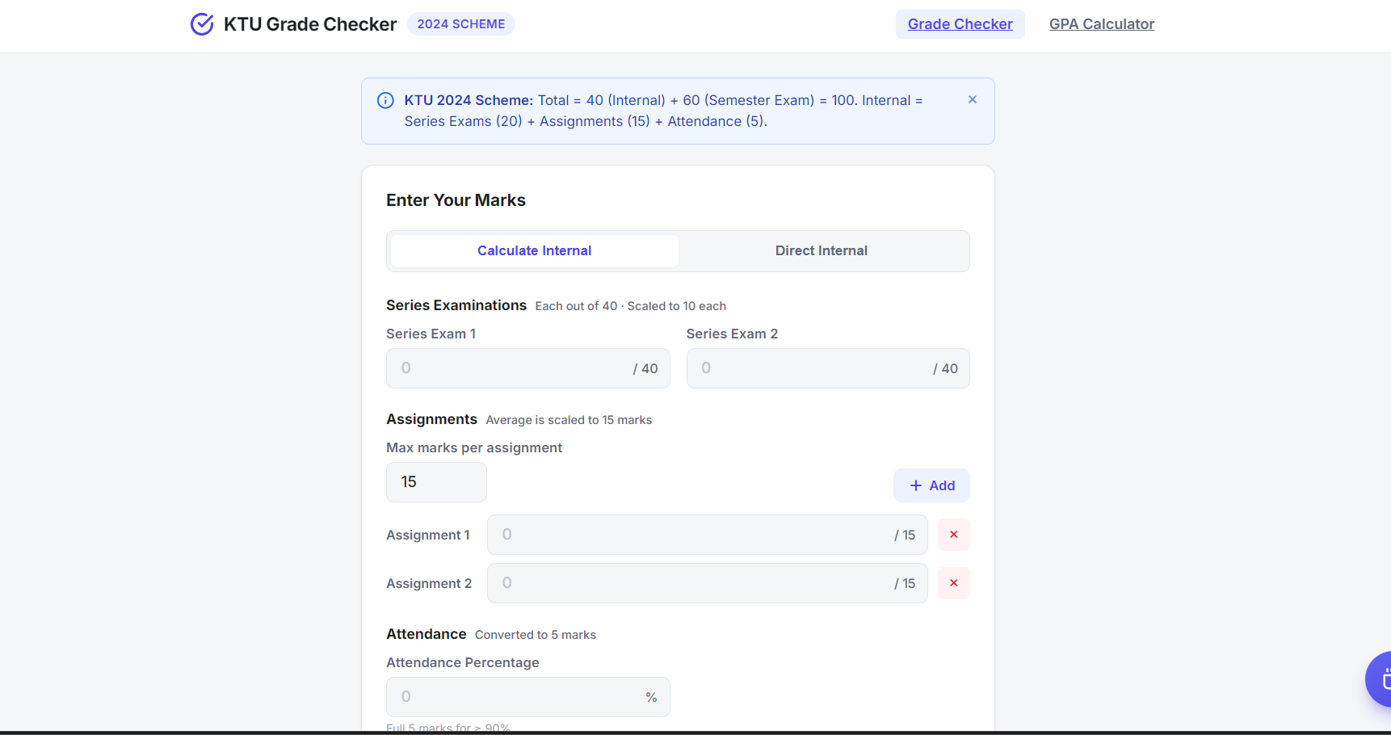Viewport: 1391px width, 735px height.
Task: Click the info icon in the scheme banner
Action: tap(385, 100)
